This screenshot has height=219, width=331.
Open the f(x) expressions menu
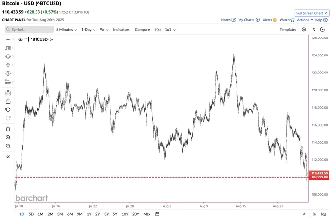(x=158, y=30)
